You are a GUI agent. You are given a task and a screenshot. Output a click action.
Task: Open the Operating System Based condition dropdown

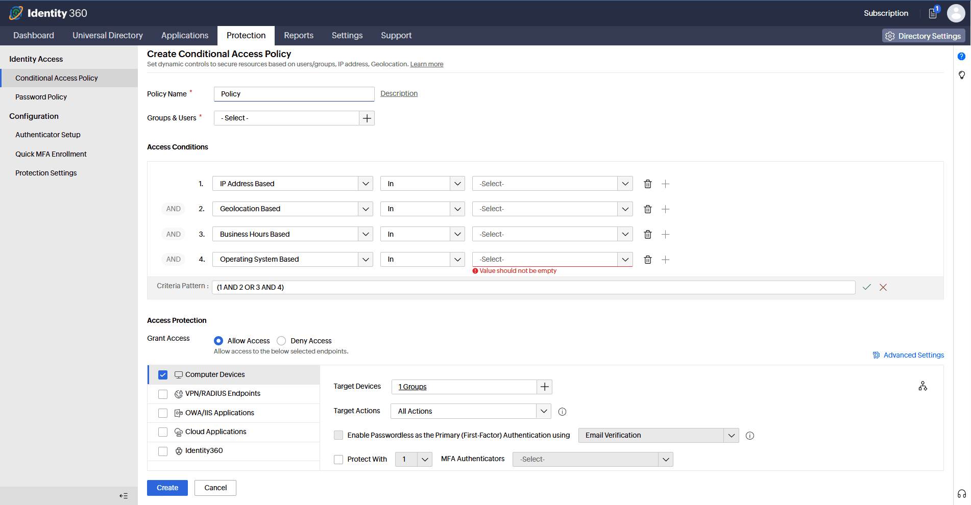(x=293, y=259)
